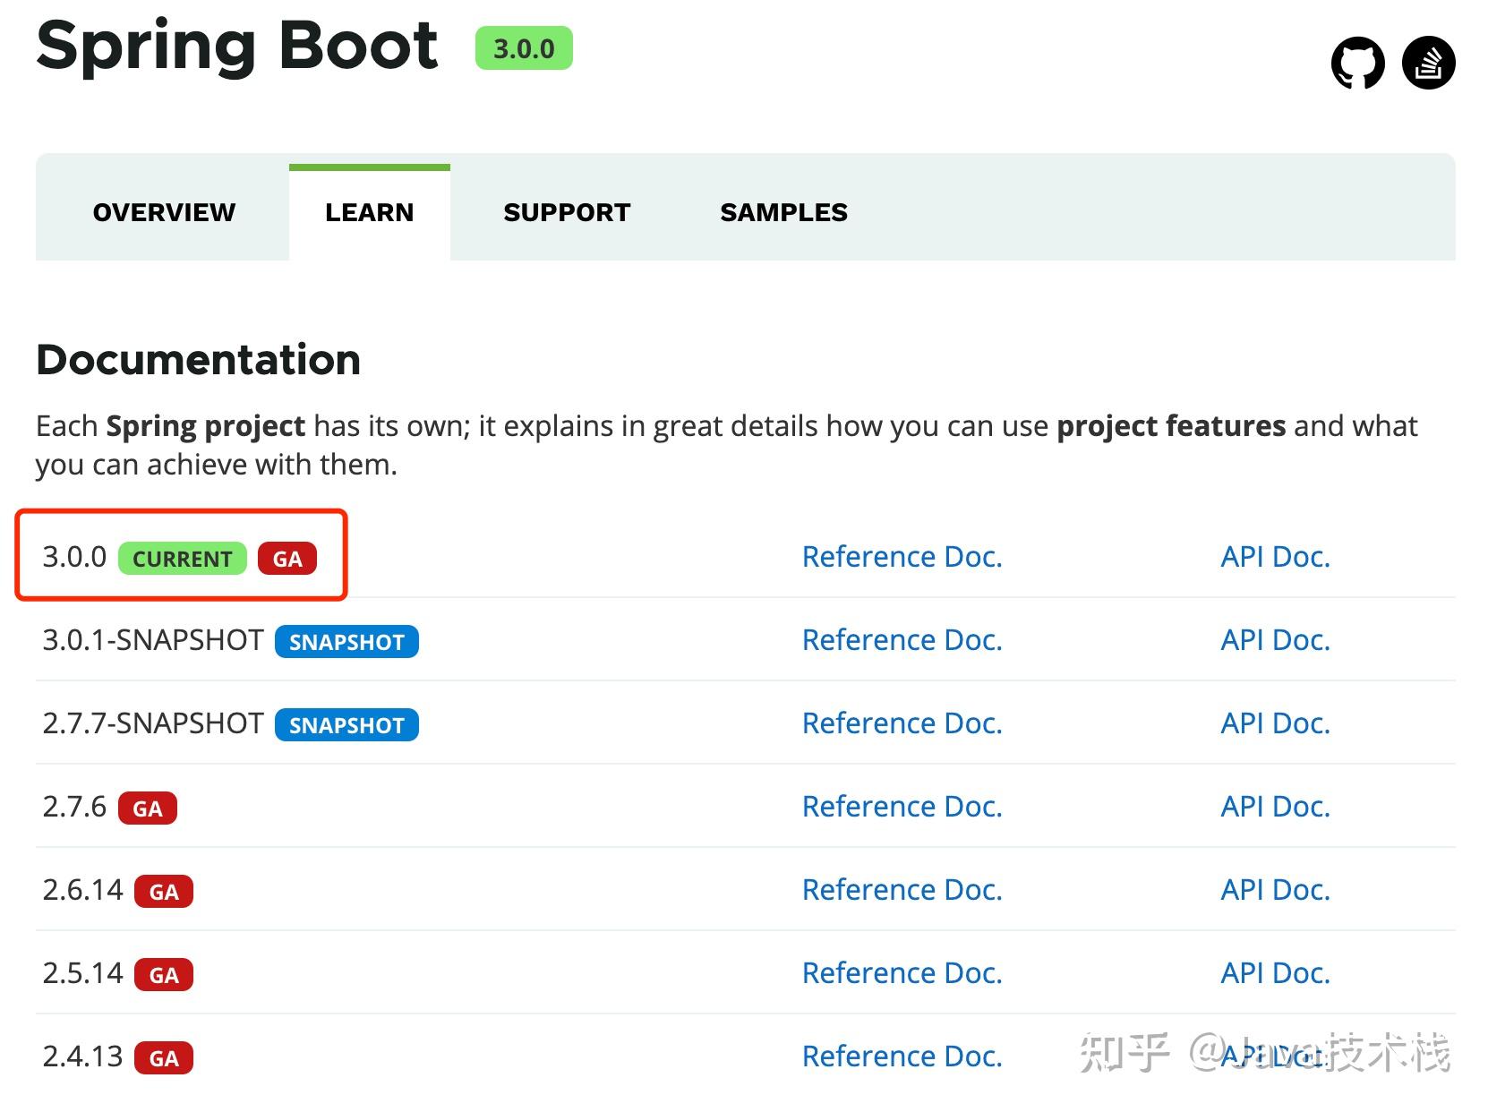This screenshot has height=1112, width=1488.
Task: Open Reference Doc for 2.7.7-SNAPSHOT
Action: pos(902,723)
